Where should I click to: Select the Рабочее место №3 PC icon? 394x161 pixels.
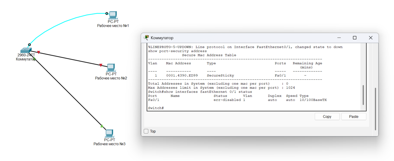point(109,133)
